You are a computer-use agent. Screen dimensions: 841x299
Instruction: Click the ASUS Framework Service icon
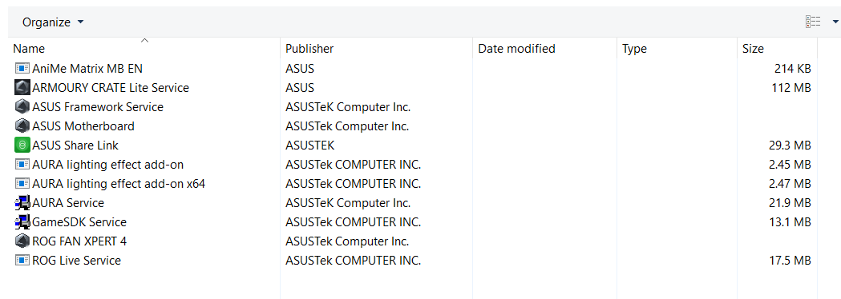tap(22, 106)
